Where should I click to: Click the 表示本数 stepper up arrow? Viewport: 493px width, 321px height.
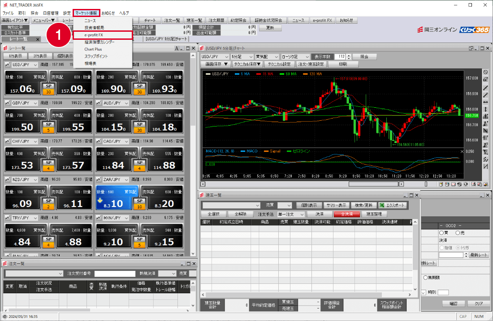click(348, 55)
